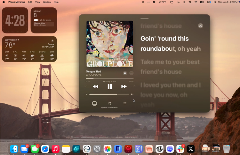Click the low volume speaker icon

pyautogui.click(x=87, y=94)
